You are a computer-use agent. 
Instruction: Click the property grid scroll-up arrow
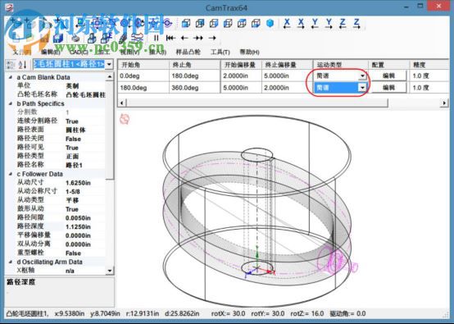[110, 77]
